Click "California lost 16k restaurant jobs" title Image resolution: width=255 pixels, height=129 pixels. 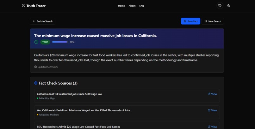point(69,94)
